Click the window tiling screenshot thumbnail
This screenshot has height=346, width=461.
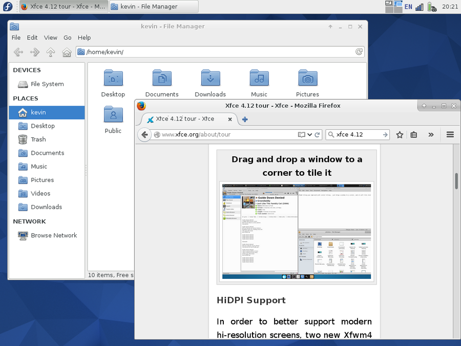[297, 231]
